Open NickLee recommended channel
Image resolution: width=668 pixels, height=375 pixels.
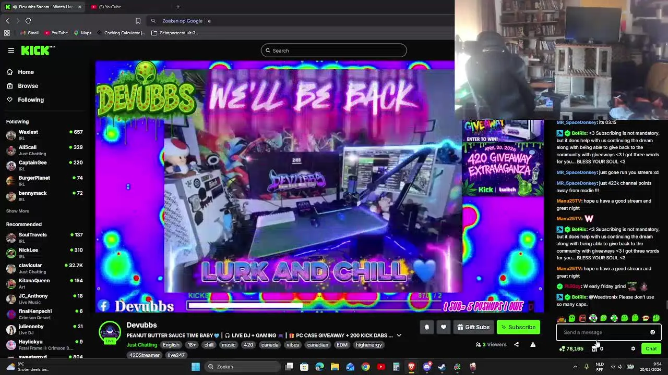[x=44, y=253]
